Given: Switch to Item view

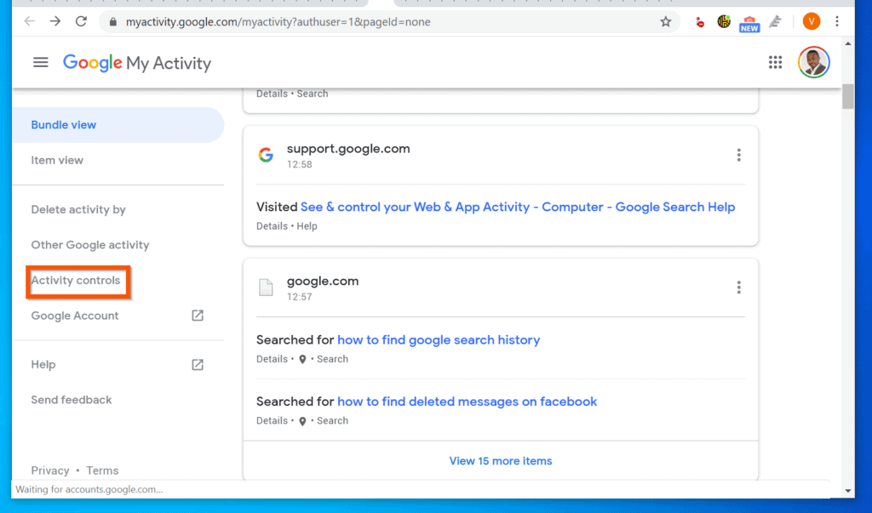Looking at the screenshot, I should (57, 160).
